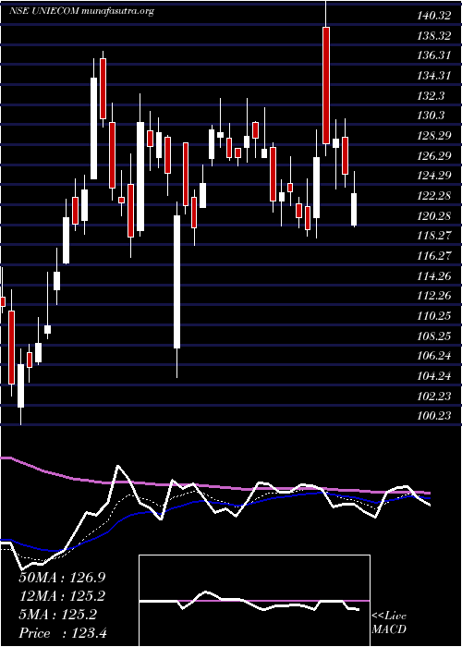Click the 116.27 price axis label

coord(433,256)
